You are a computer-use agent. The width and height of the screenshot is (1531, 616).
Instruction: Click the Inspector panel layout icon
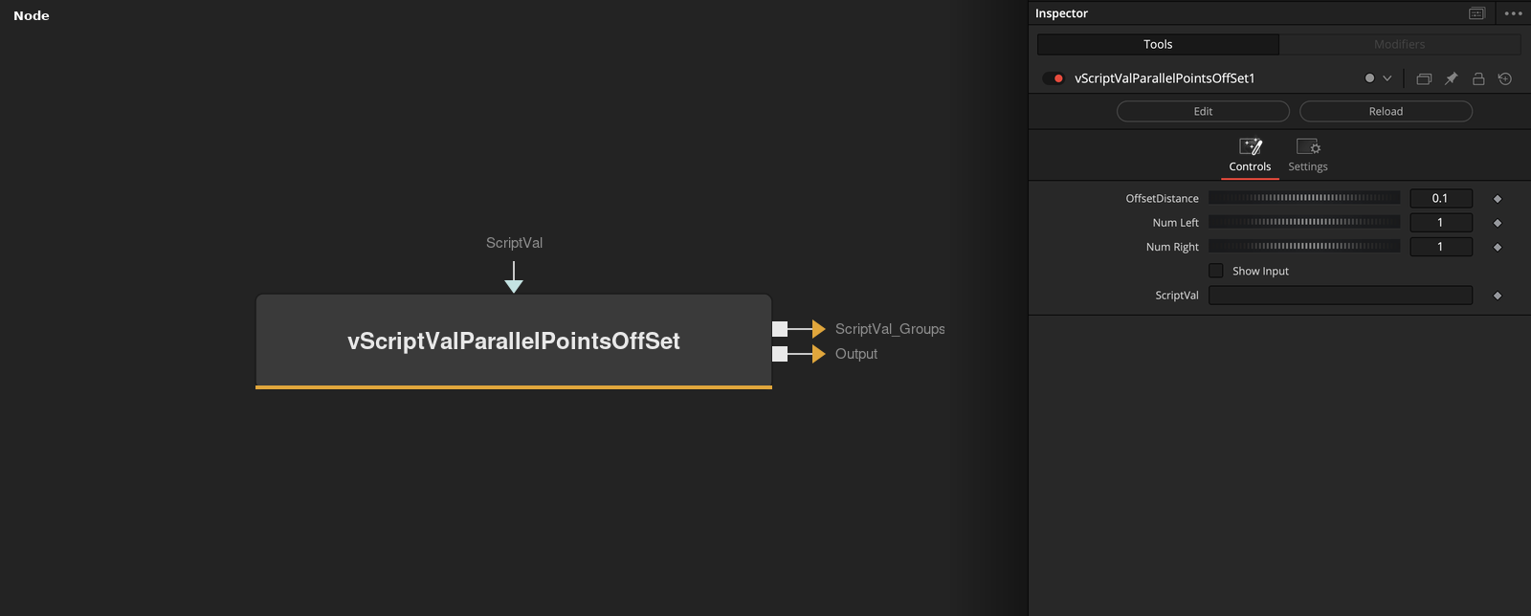pos(1477,13)
